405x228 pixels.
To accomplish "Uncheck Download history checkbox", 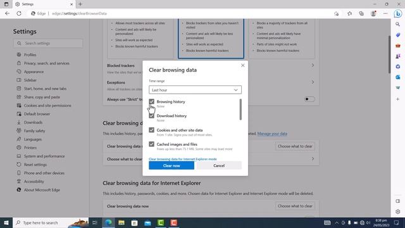I will [152, 116].
